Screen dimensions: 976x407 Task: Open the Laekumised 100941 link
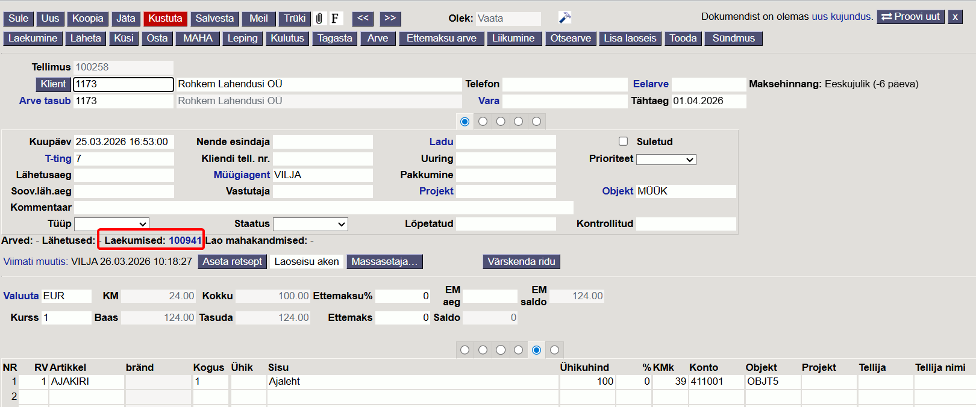click(x=185, y=240)
